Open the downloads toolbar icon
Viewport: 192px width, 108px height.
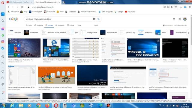(181, 7)
